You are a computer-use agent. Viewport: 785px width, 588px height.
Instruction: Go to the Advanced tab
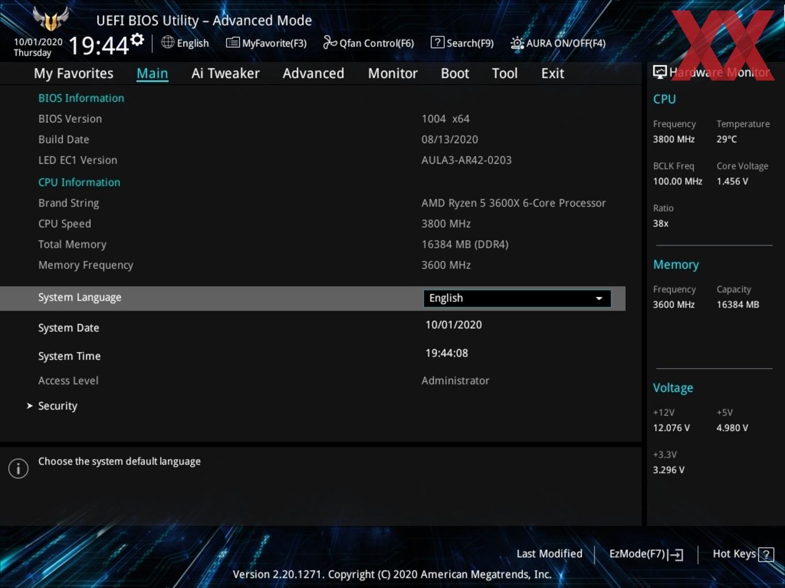[x=313, y=73]
